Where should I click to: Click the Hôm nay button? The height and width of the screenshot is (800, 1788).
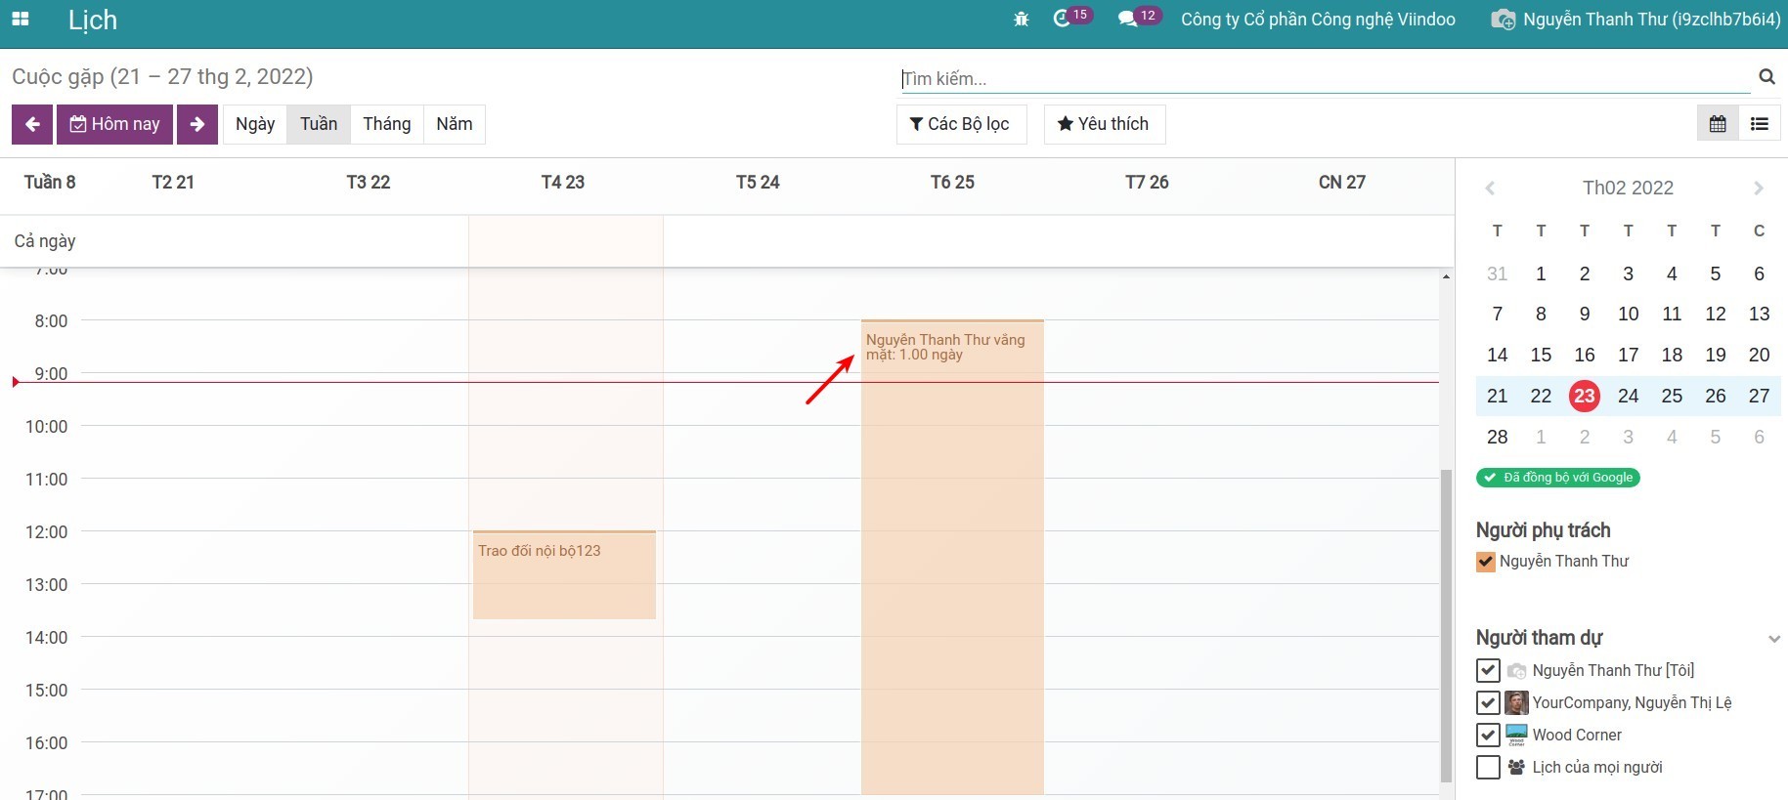tap(115, 124)
